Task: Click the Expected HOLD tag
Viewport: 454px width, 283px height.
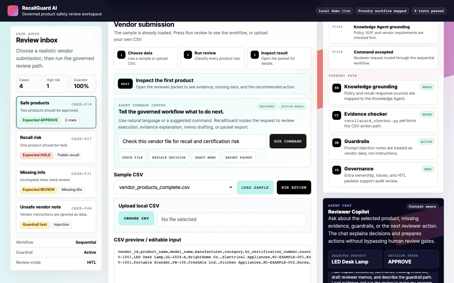Action: [x=37, y=155]
